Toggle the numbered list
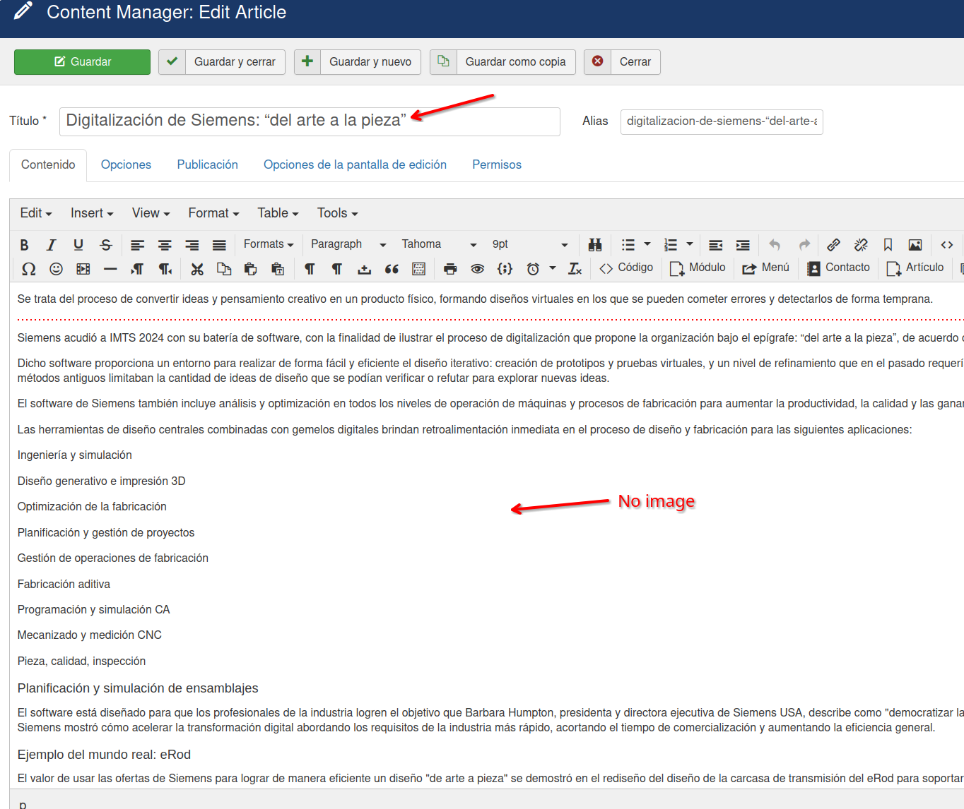This screenshot has height=809, width=964. (x=671, y=245)
